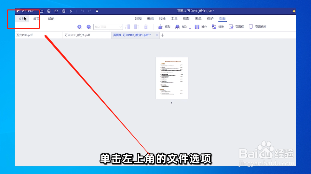Viewport: 311px width, 174px height.
Task: Open the 帮助 menu
Action: 51,19
